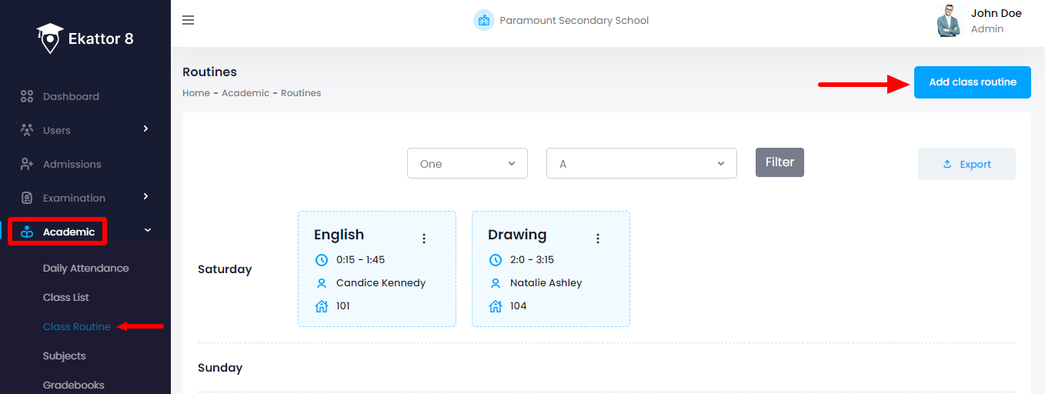Click John Doe's profile avatar

950,21
